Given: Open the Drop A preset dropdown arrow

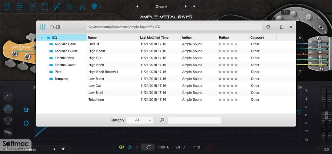Looking at the screenshot, I should (194, 7).
